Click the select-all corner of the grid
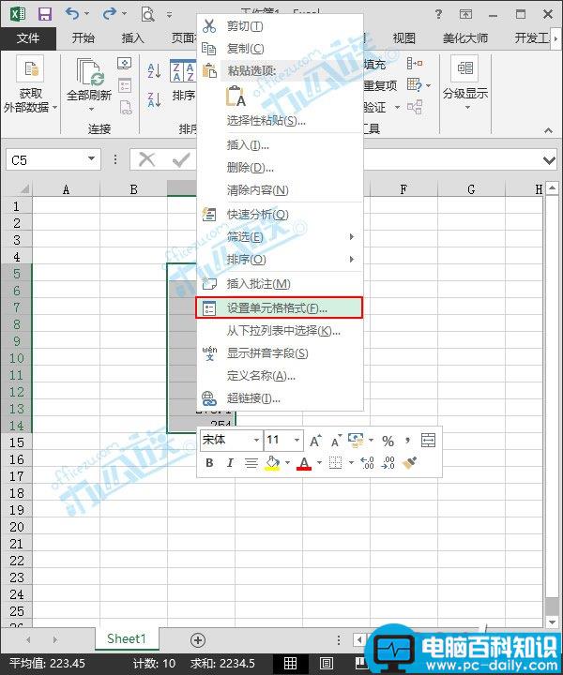Screen dimensions: 563x675 click(x=24, y=189)
